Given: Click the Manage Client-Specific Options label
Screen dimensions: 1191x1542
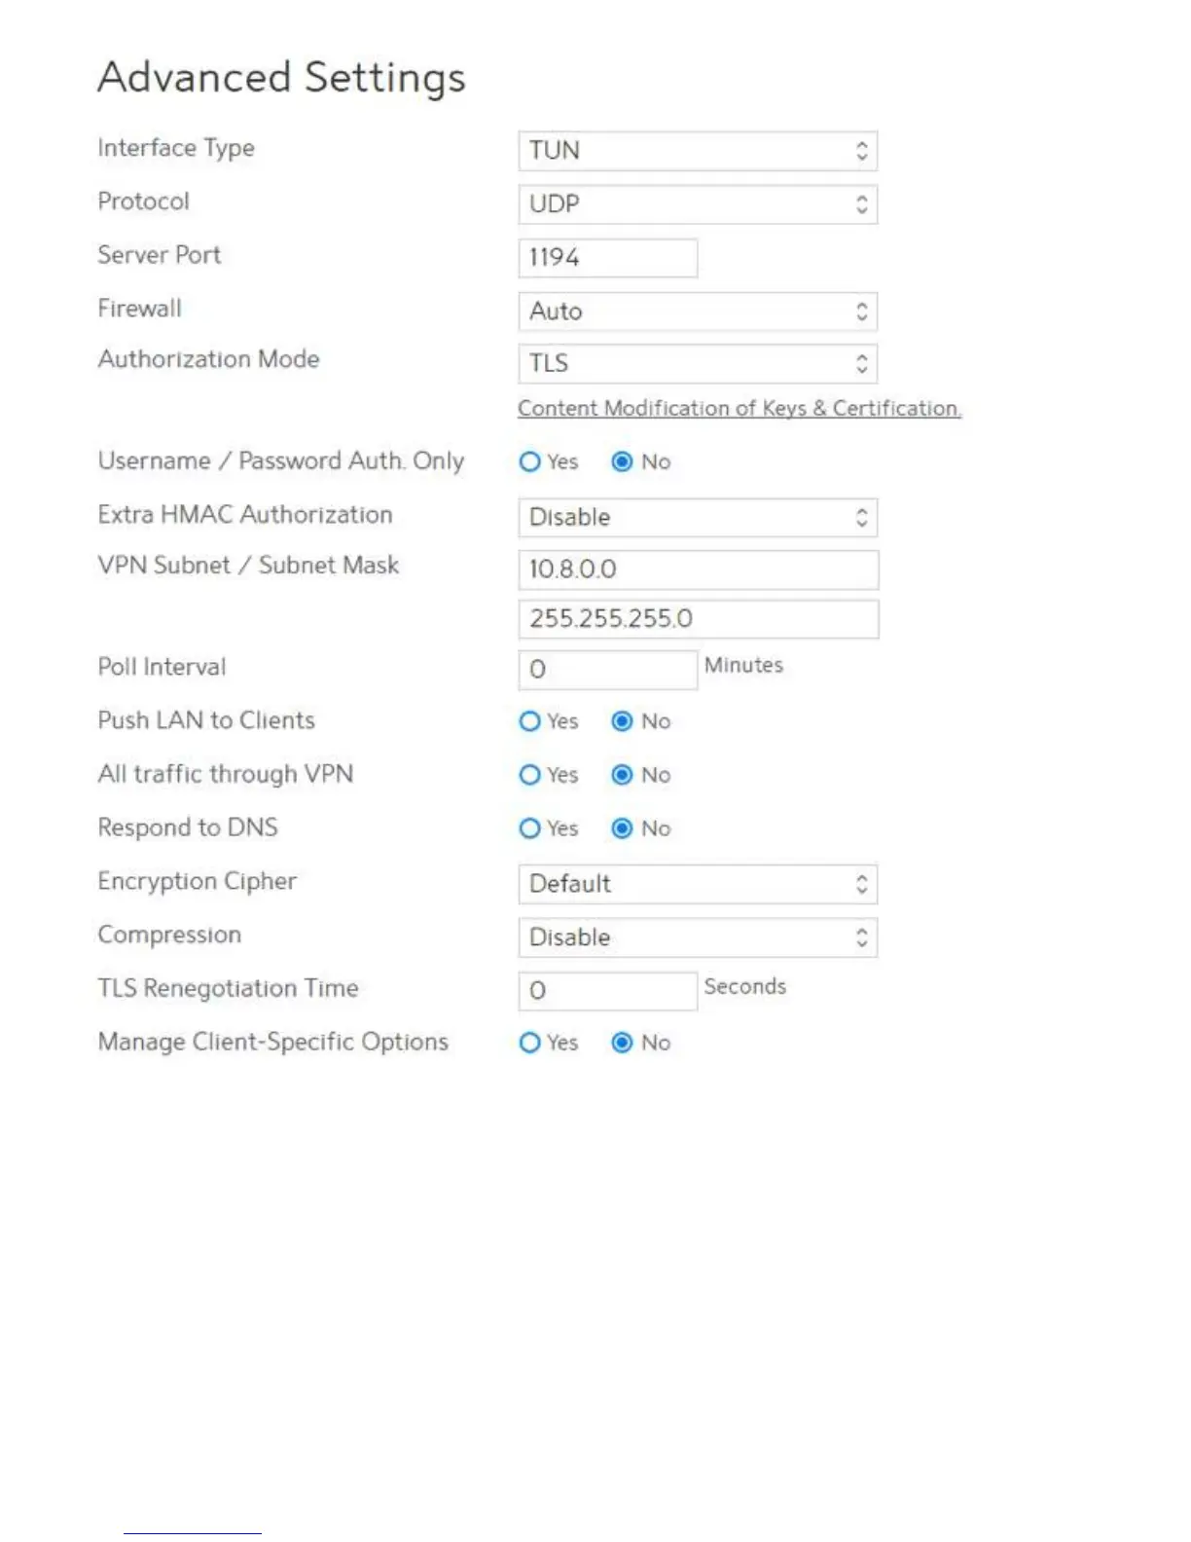Looking at the screenshot, I should click(x=273, y=1042).
